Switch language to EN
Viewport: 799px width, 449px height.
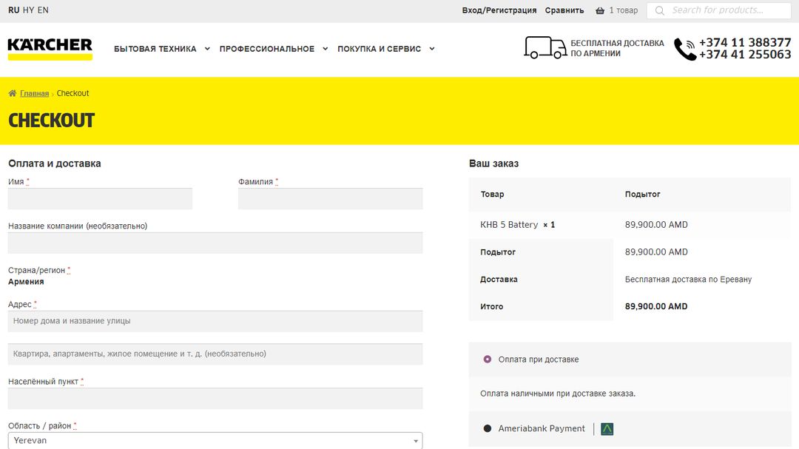click(x=43, y=10)
